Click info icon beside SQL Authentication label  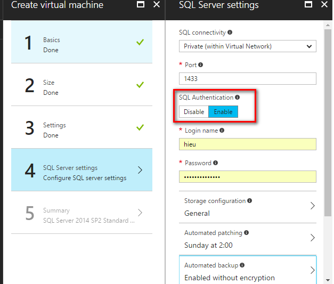click(x=238, y=98)
